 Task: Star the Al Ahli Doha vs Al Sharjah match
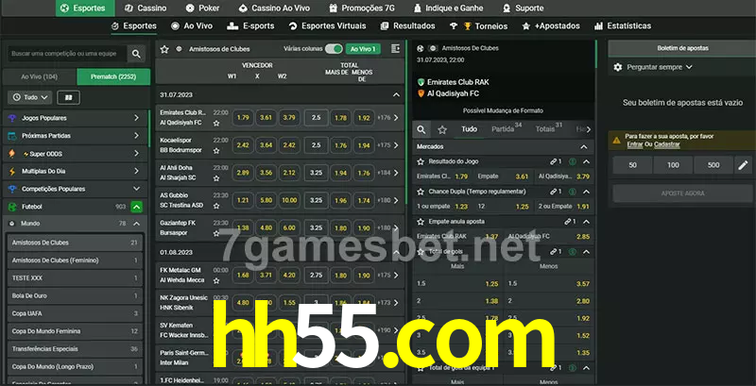[x=216, y=178]
